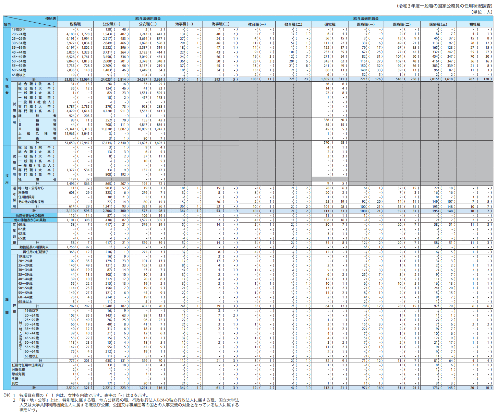Click the 税務職 column header
Image resolution: width=497 pixels, height=415 pixels.
(x=75, y=24)
